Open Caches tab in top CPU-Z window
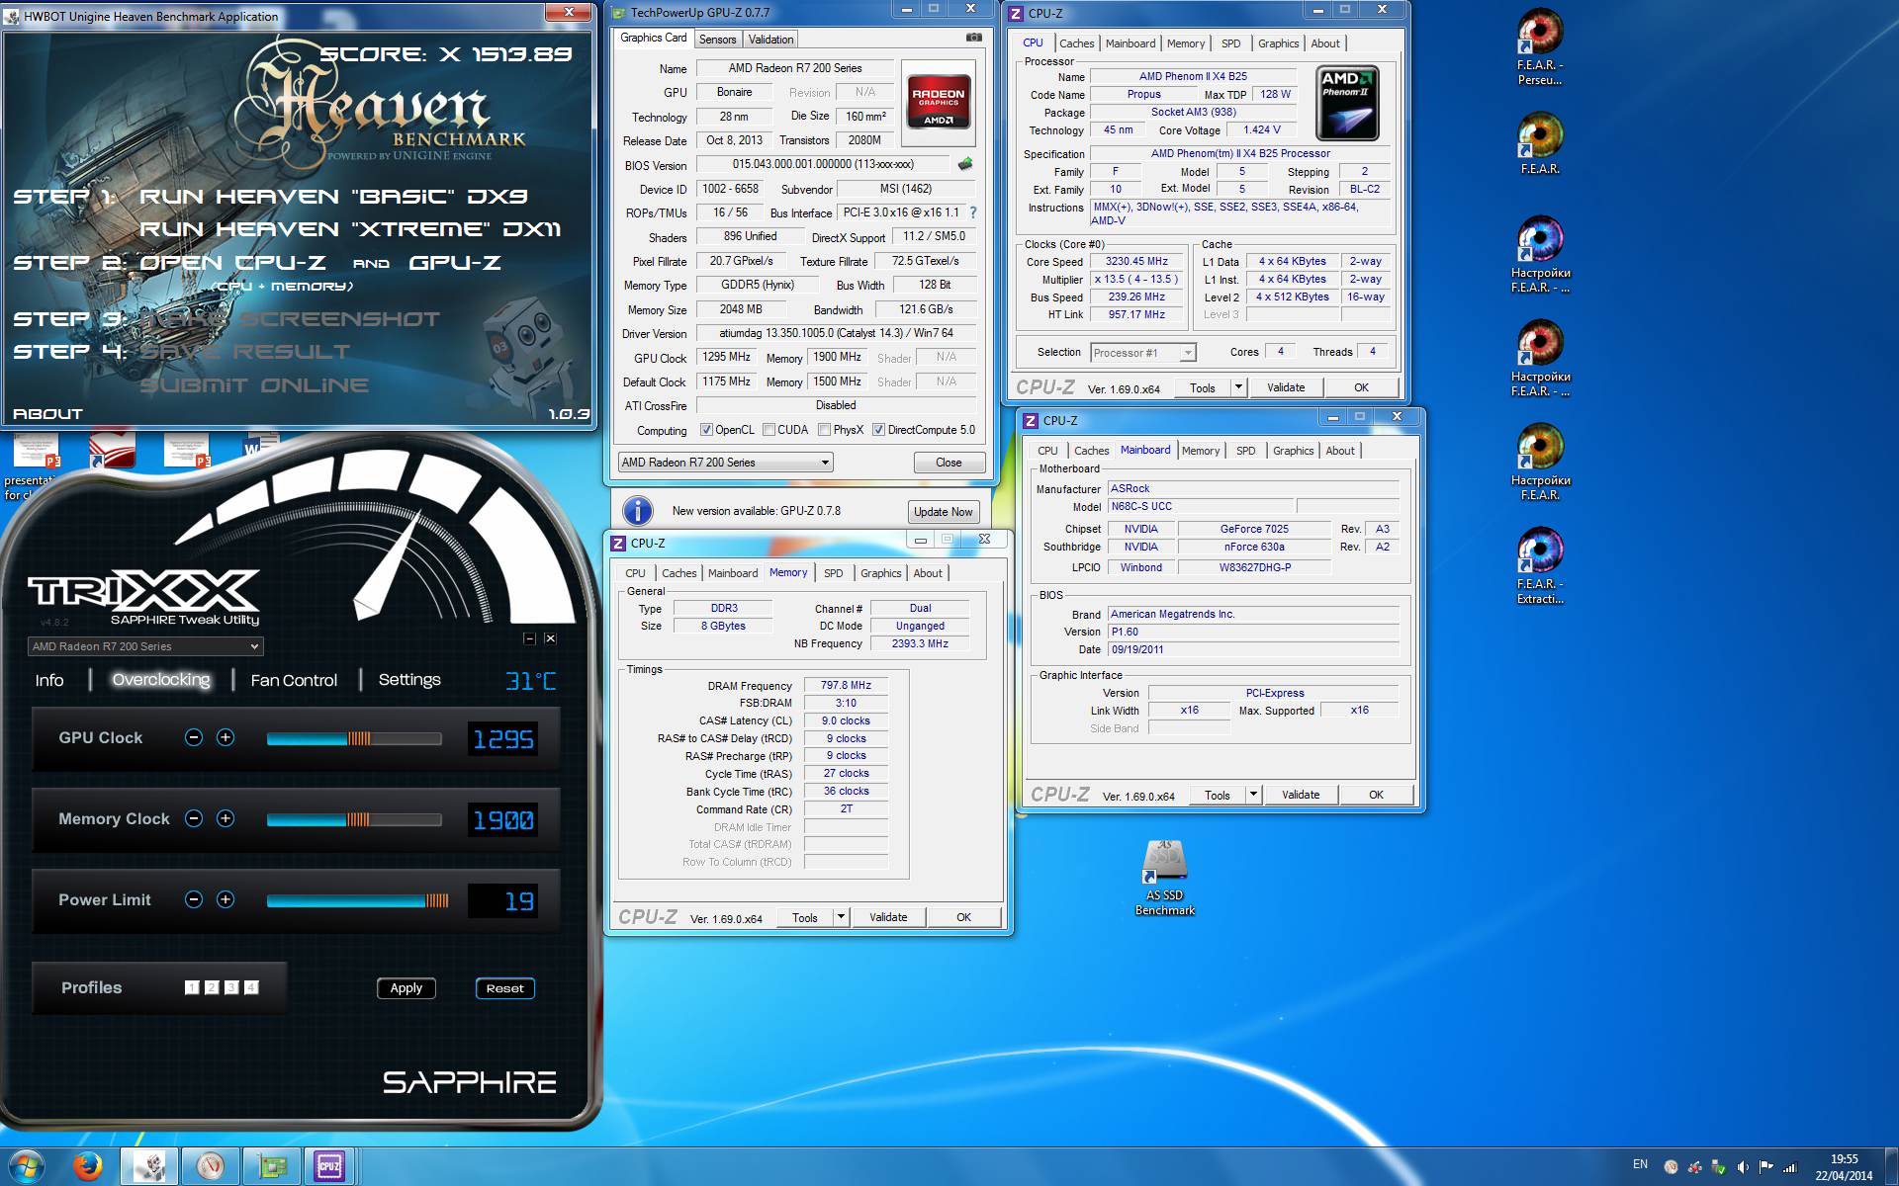Viewport: 1899px width, 1186px height. 1076,43
